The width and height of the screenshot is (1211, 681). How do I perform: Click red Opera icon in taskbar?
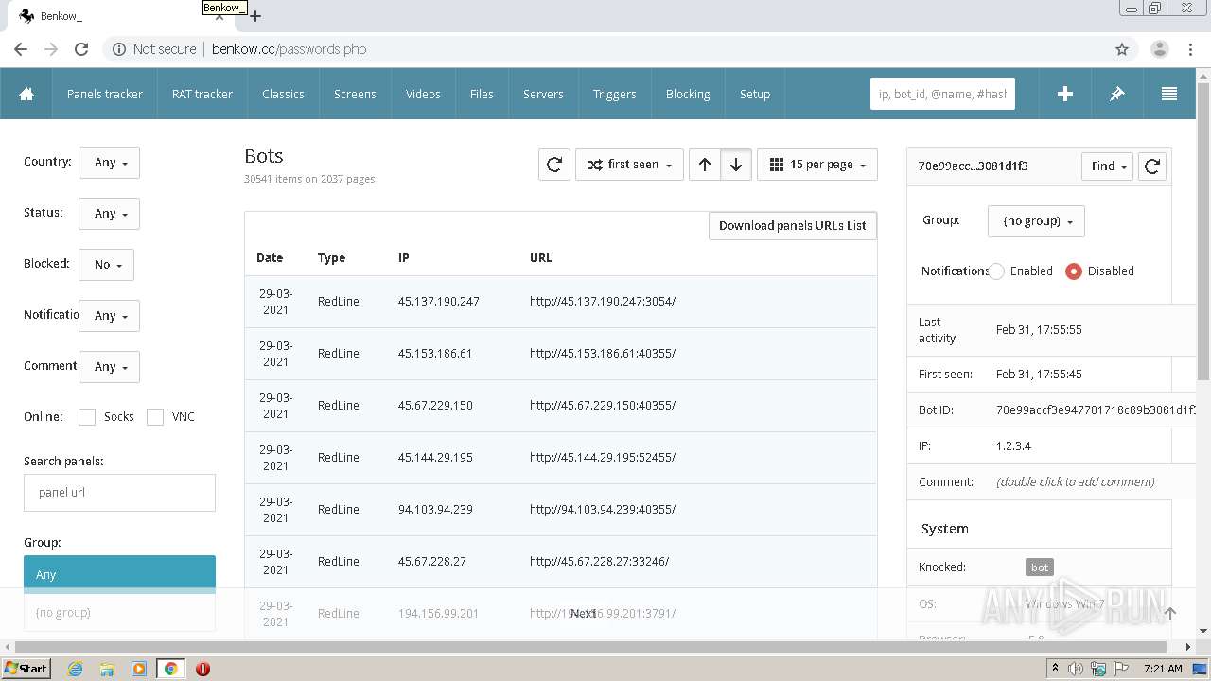click(202, 669)
